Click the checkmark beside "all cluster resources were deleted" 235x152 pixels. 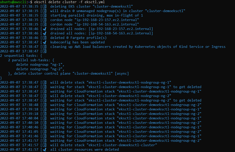(44, 149)
